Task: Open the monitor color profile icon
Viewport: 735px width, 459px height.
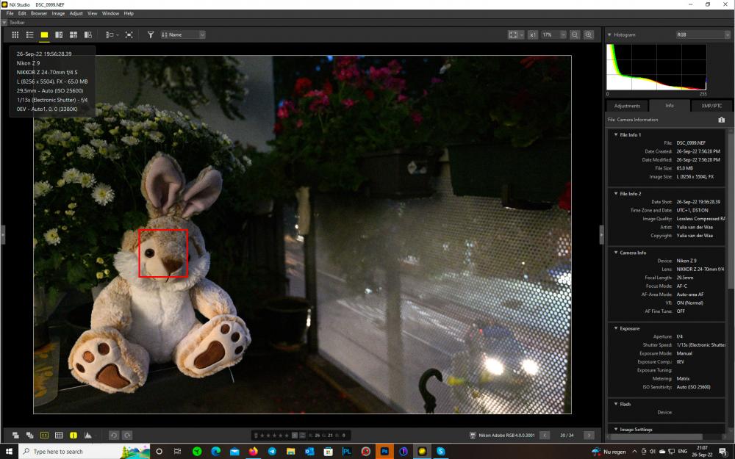Action: [x=473, y=435]
